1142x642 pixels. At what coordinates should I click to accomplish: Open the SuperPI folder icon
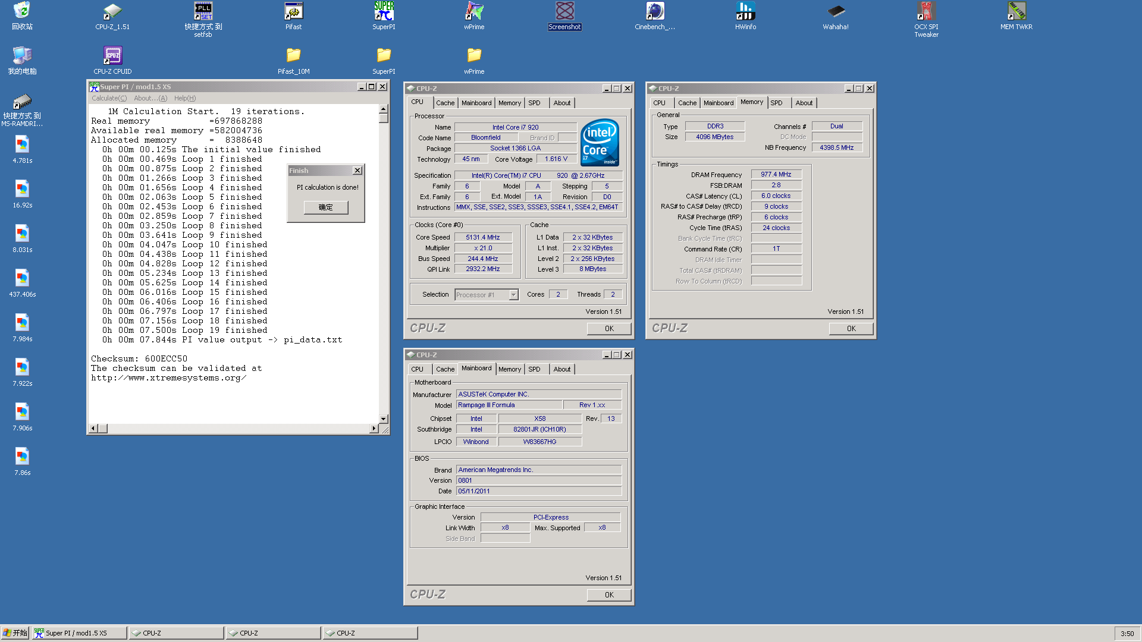click(x=384, y=61)
